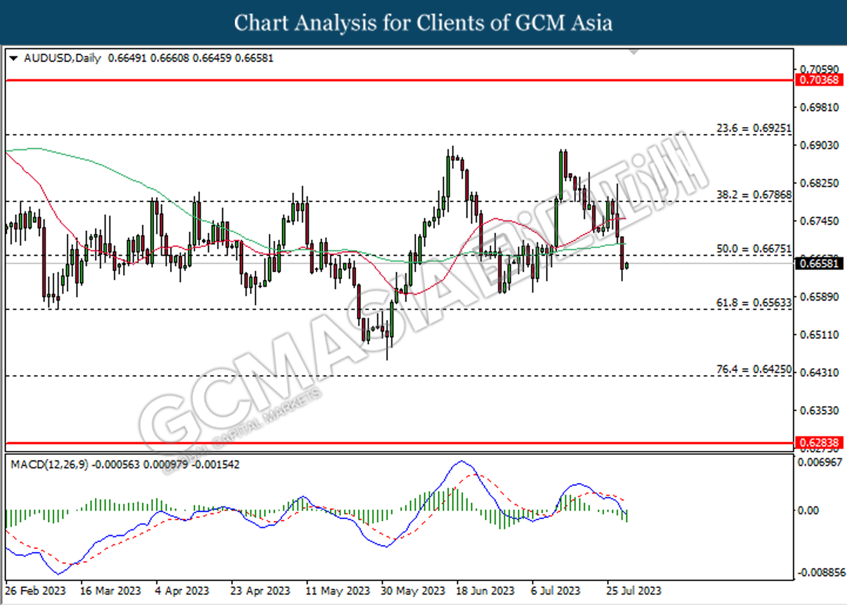Image resolution: width=847 pixels, height=605 pixels.
Task: Click MACD values -0.000563 0.000979 -0.001542
Action: click(165, 464)
